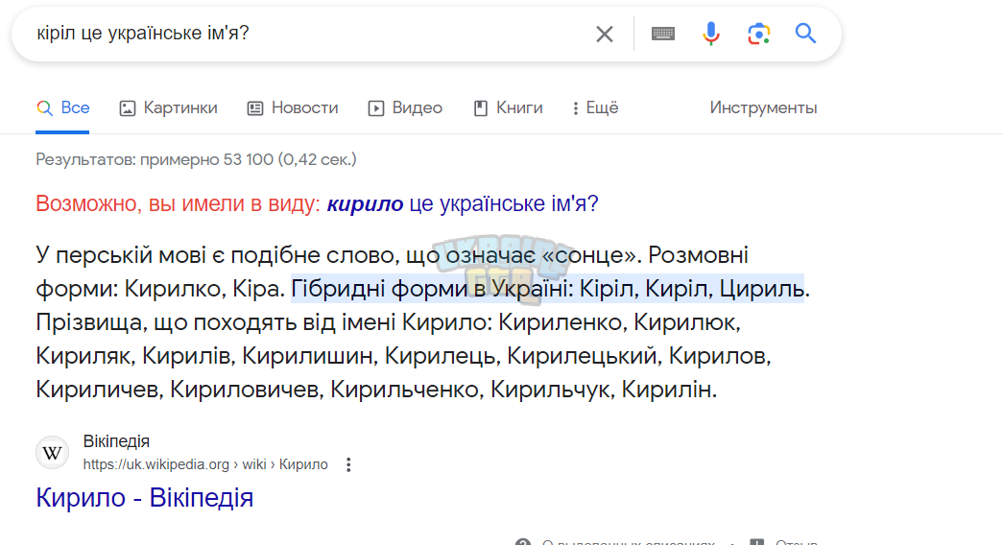Click the Книги tab book icon
The height and width of the screenshot is (545, 1003).
[x=481, y=108]
